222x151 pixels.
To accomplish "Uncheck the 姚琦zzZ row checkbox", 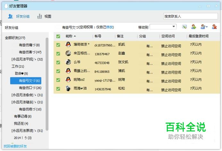I will click(58, 80).
